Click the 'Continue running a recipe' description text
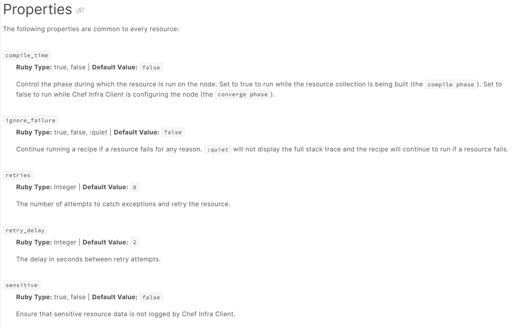Viewport: 526px width, 328px height. [x=109, y=149]
